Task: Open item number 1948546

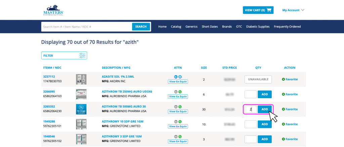Action: pyautogui.click(x=49, y=137)
